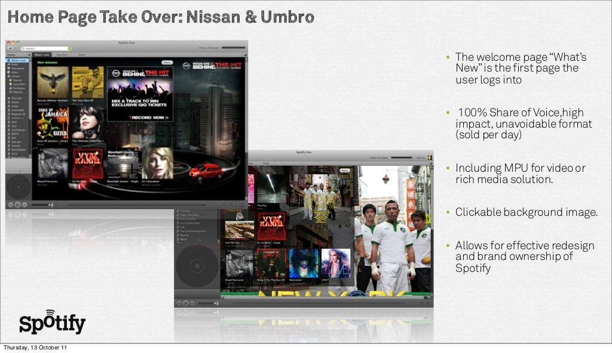Open Vybz Kartel album in Nissan window
Viewport: 612px width, 353px height.
pos(88,163)
